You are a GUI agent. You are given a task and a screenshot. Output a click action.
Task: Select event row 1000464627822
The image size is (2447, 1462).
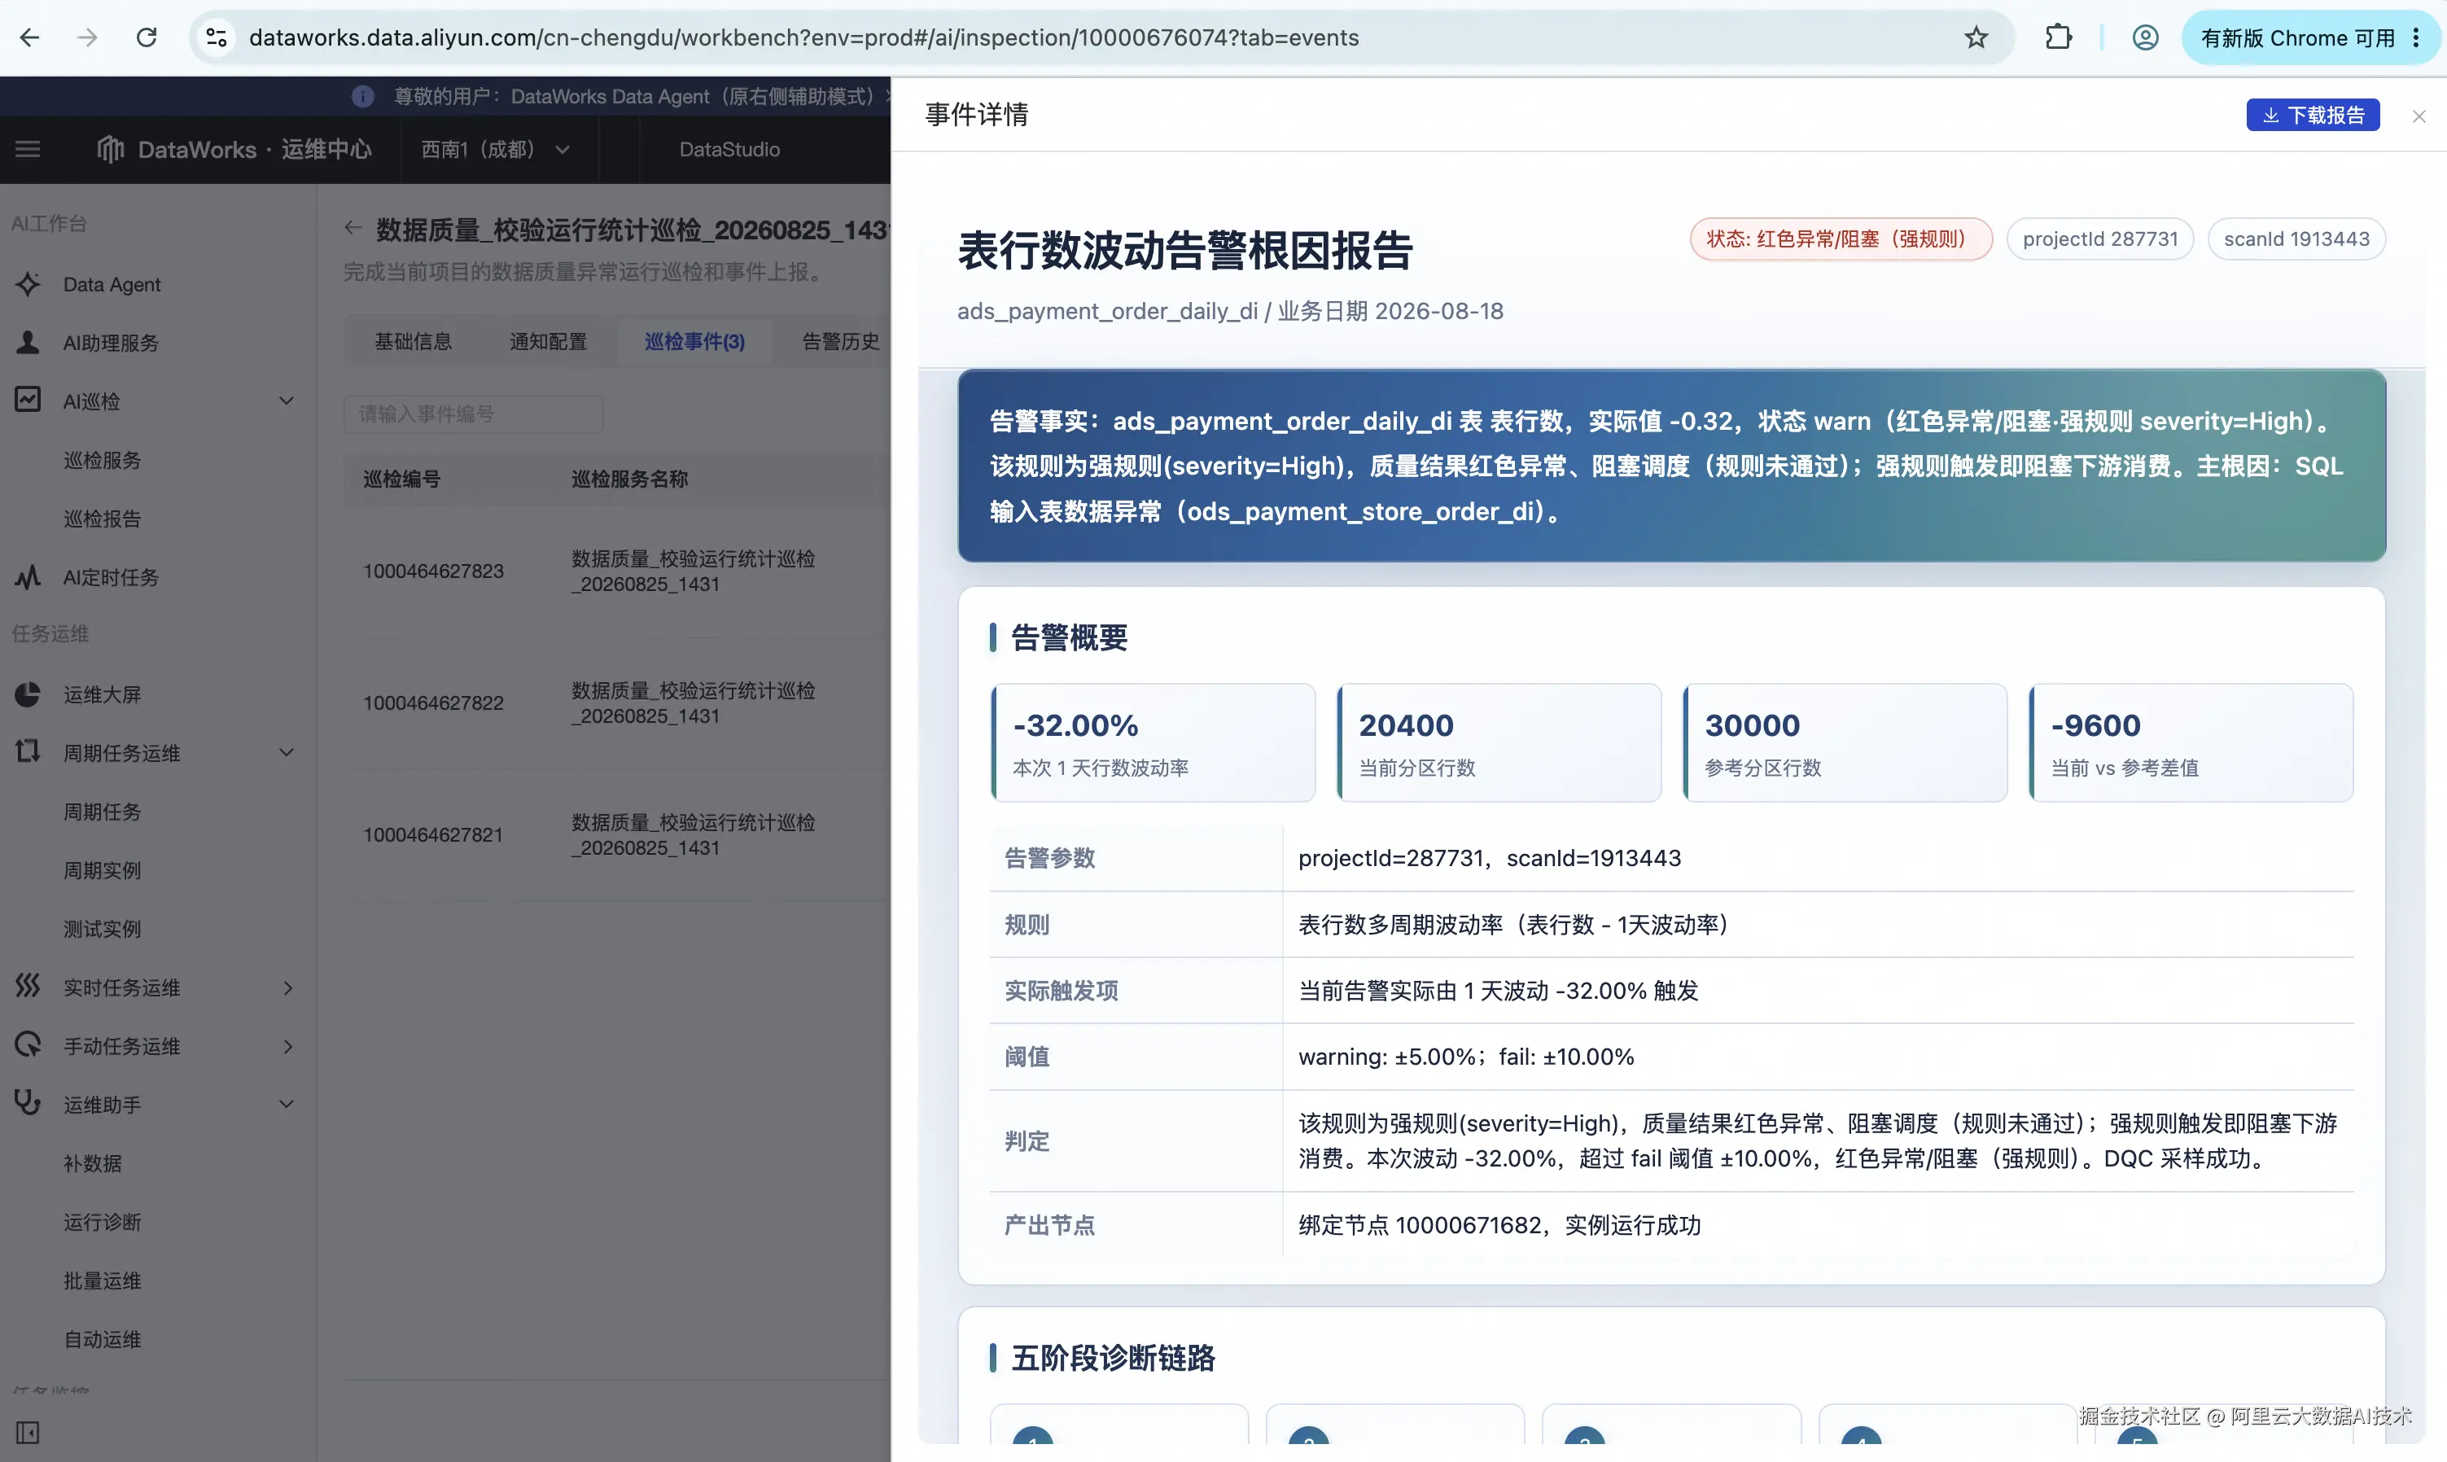[617, 703]
